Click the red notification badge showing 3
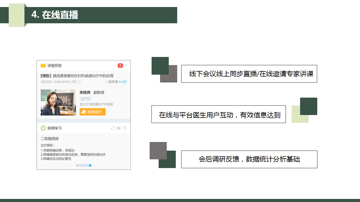Screen dimensions: 360x202 pos(120,66)
